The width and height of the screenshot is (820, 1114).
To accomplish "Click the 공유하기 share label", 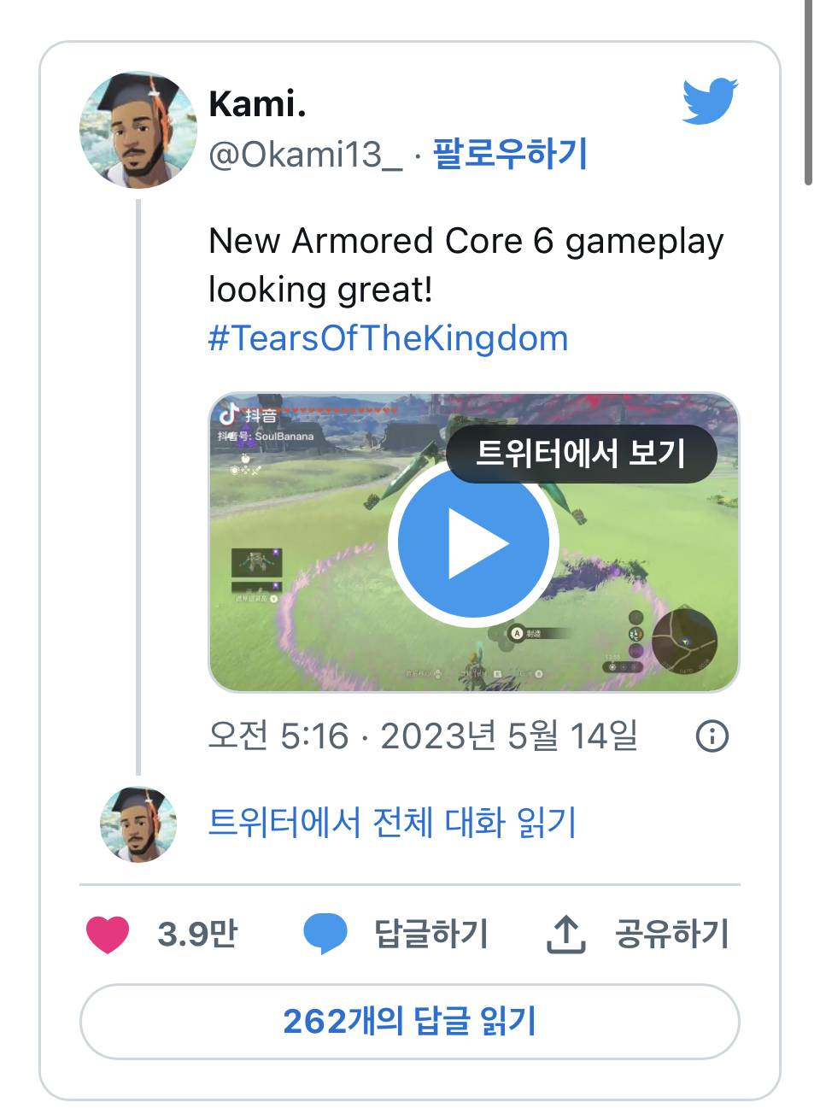I will pyautogui.click(x=672, y=934).
